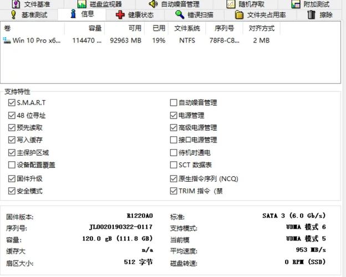This screenshot has width=346, height=277.
Task: Click the 114470 capacity cell
Action: click(x=86, y=40)
